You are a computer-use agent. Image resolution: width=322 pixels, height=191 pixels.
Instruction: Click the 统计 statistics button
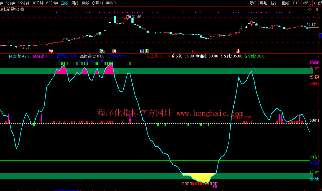coord(274,3)
